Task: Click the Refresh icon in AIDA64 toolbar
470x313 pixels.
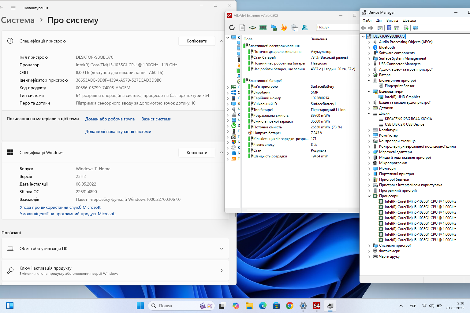Action: point(232,28)
